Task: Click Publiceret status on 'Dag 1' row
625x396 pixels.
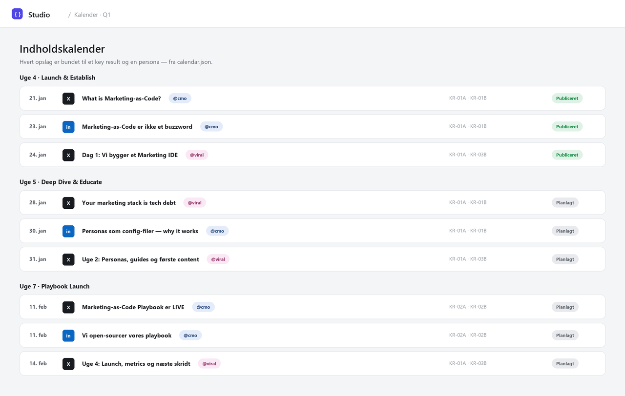Action: 567,155
